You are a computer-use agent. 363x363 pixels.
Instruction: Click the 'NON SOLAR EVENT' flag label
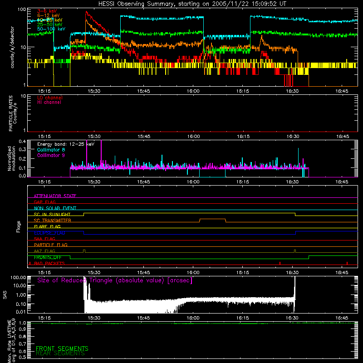55,208
